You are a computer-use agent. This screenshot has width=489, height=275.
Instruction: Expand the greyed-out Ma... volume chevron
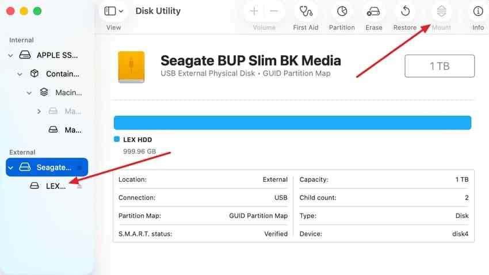[39, 111]
